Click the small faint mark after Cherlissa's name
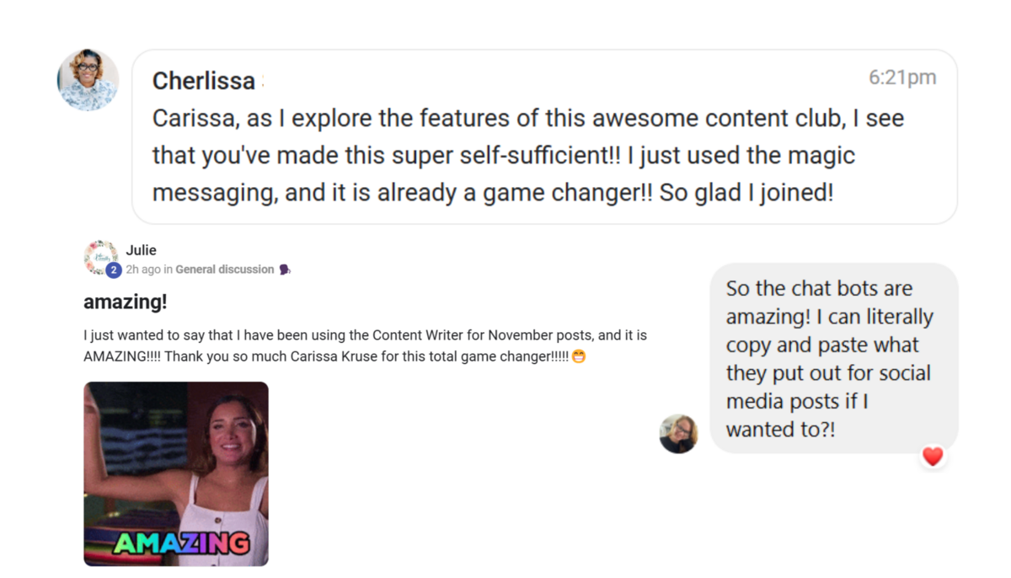 263,82
